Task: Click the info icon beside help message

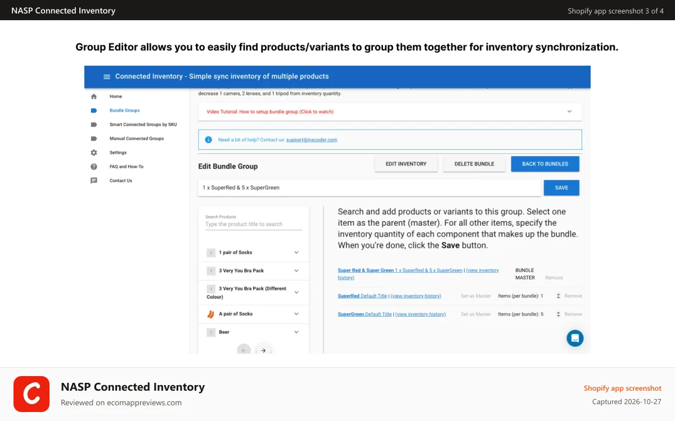Action: tap(209, 140)
